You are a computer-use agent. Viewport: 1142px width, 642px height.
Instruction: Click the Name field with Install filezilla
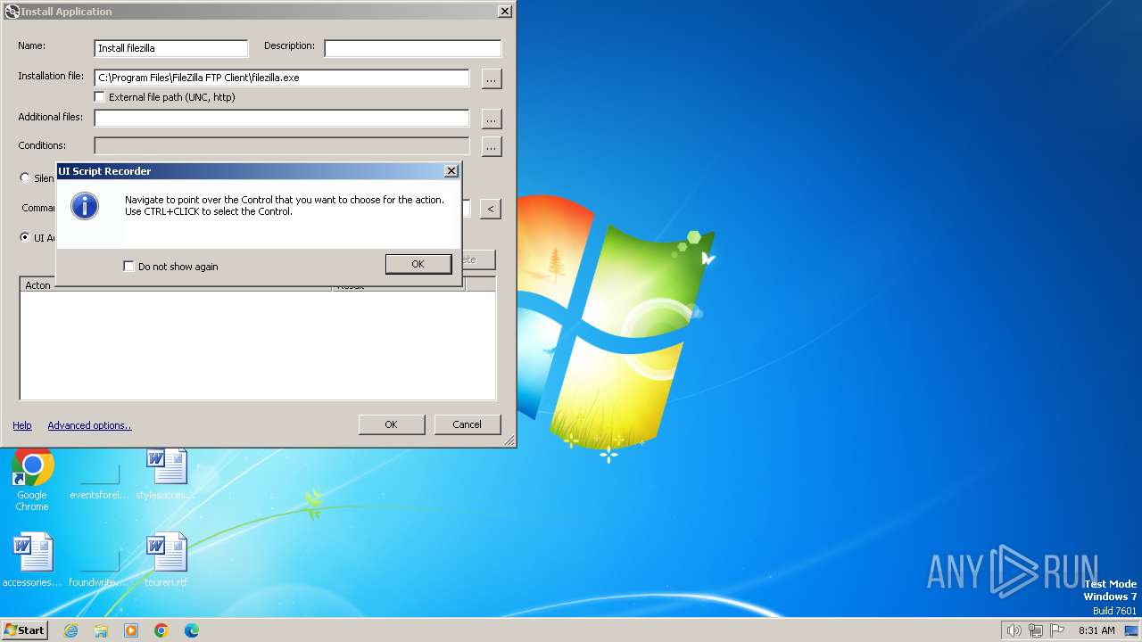tap(171, 48)
